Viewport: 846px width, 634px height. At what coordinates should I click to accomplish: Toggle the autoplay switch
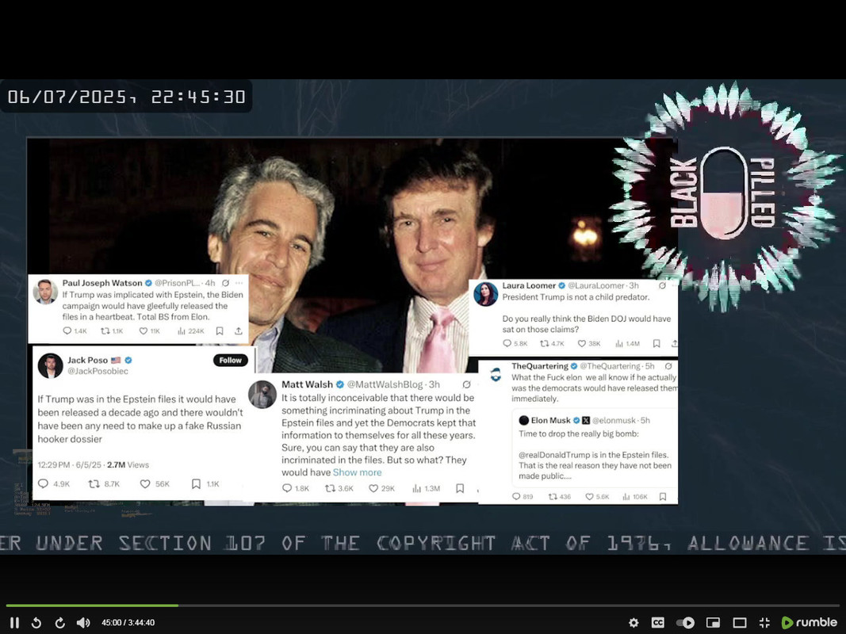click(x=685, y=623)
